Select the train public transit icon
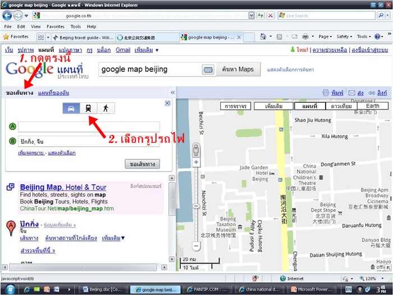Image resolution: width=393 pixels, height=295 pixels. [89, 108]
